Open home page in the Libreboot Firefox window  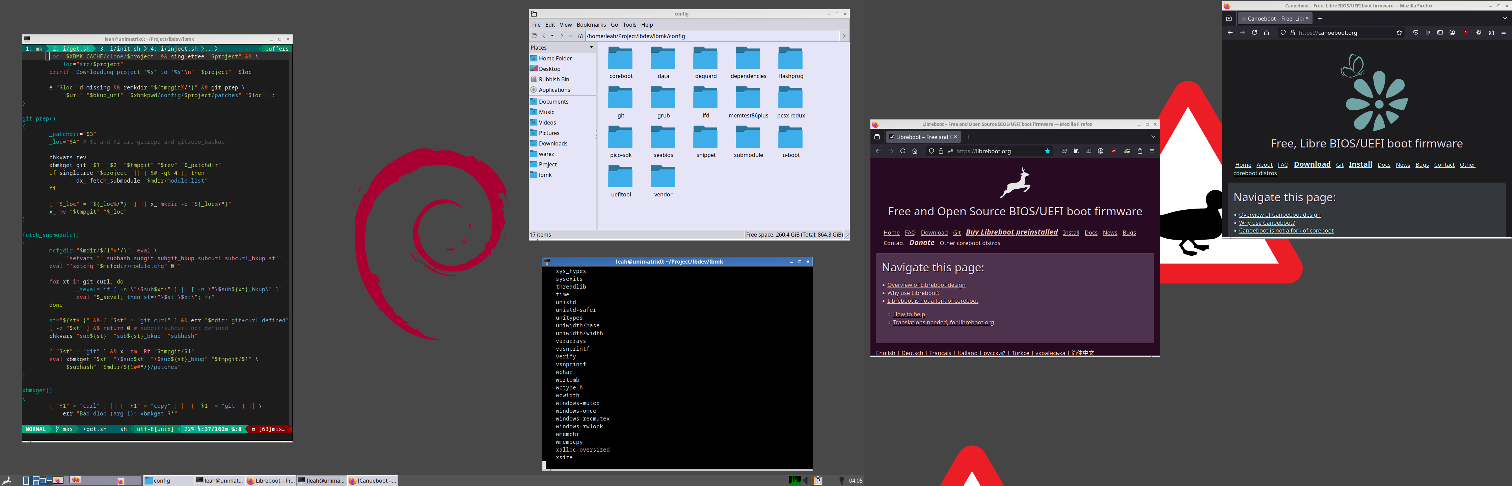[x=915, y=151]
